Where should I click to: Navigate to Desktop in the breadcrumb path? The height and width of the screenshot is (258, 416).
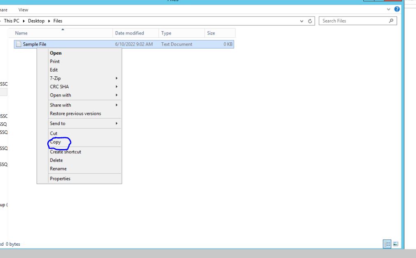click(x=36, y=21)
